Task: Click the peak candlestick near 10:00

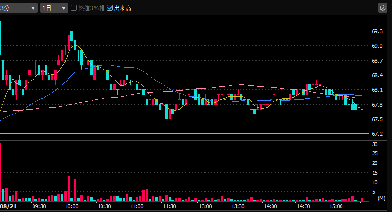Action: (72, 36)
